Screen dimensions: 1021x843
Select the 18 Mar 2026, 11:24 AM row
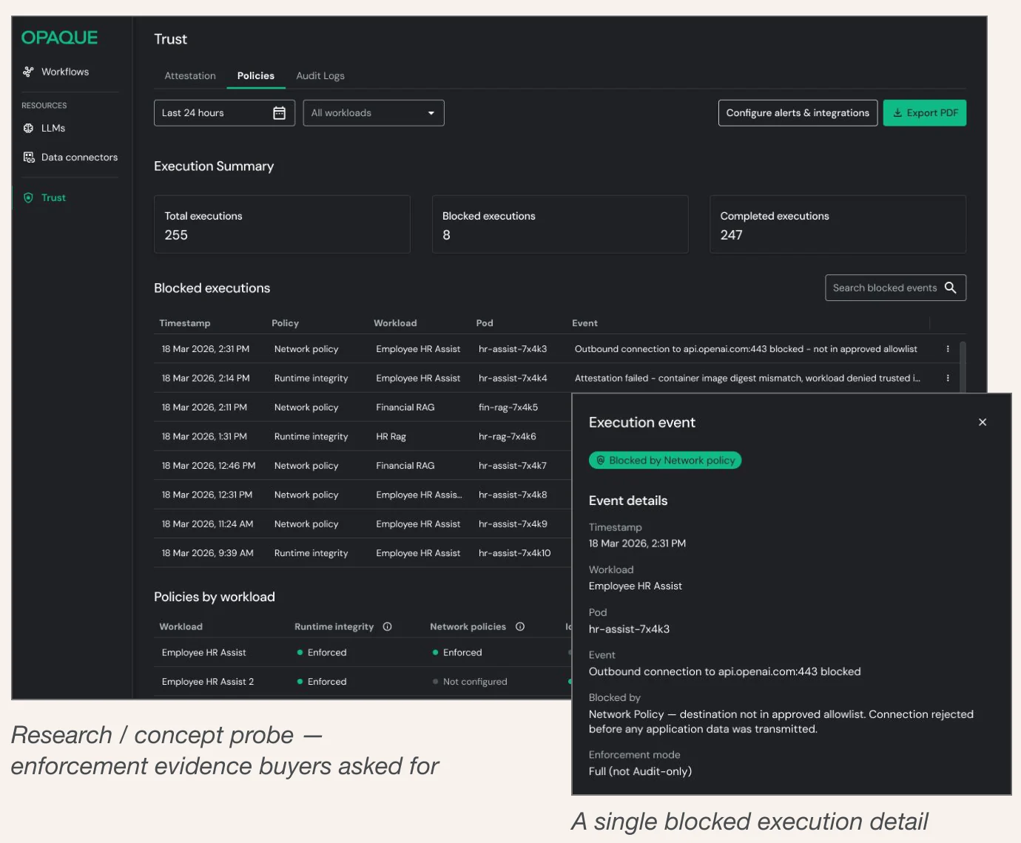coord(363,524)
